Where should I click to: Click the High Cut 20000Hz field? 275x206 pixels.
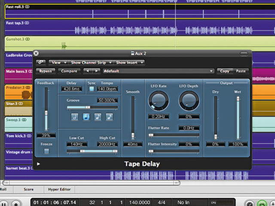[107, 144]
